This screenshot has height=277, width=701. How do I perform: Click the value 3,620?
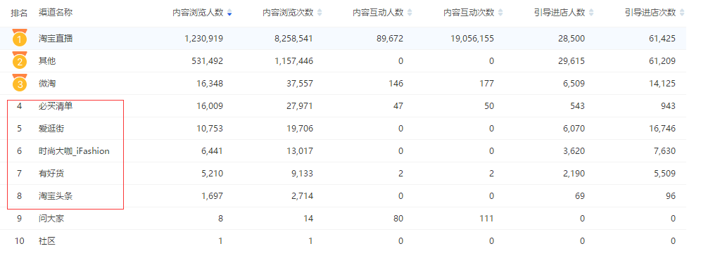click(x=574, y=151)
